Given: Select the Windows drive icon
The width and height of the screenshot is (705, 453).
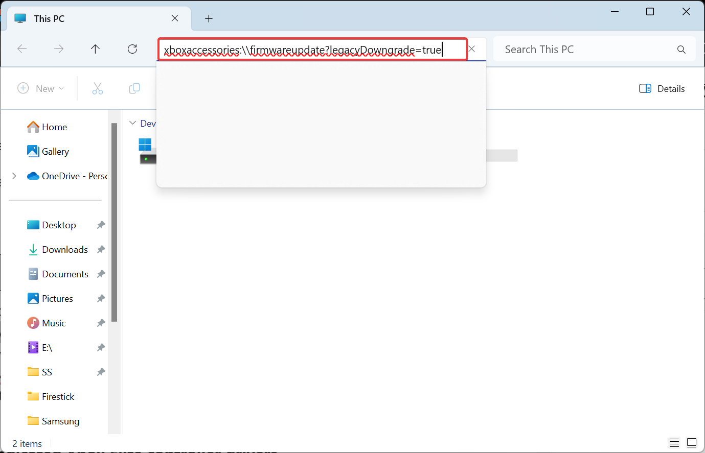Looking at the screenshot, I should pyautogui.click(x=147, y=151).
